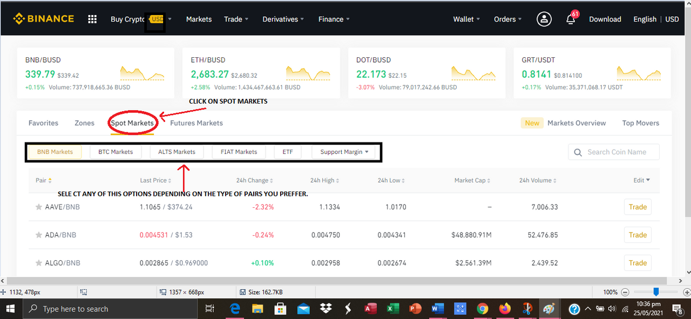Select the FIAT Markets filter

239,152
